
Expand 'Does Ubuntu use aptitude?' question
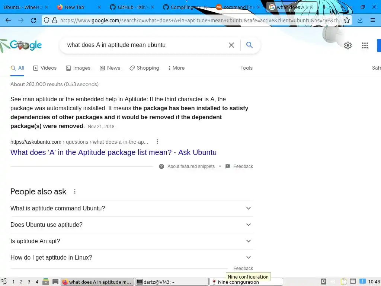132,225
